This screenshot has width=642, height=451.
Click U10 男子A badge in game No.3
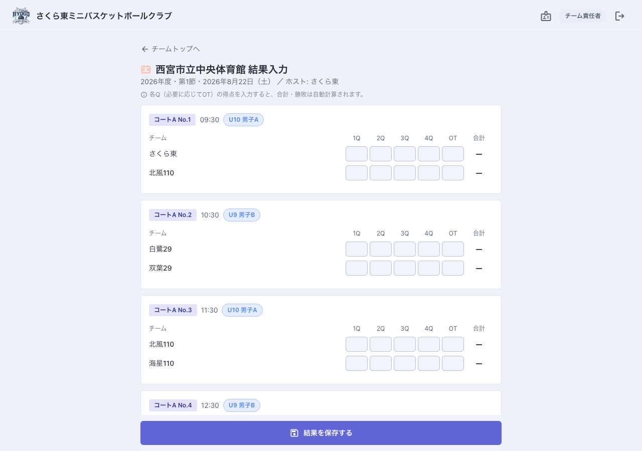pyautogui.click(x=242, y=310)
